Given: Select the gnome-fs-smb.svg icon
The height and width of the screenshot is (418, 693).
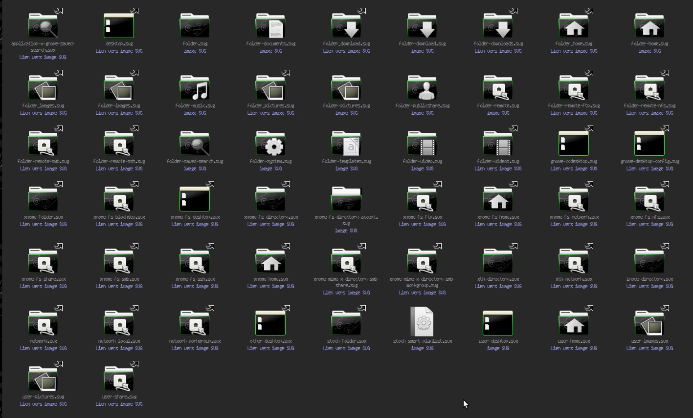Looking at the screenshot, I should (119, 261).
